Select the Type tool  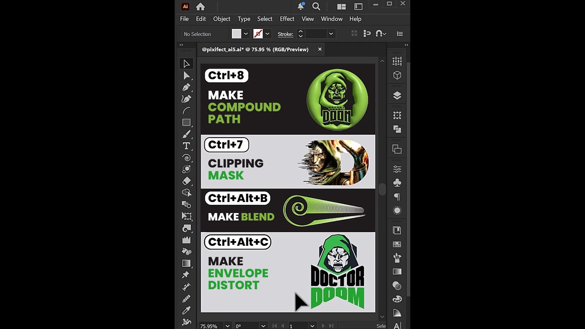tap(186, 146)
